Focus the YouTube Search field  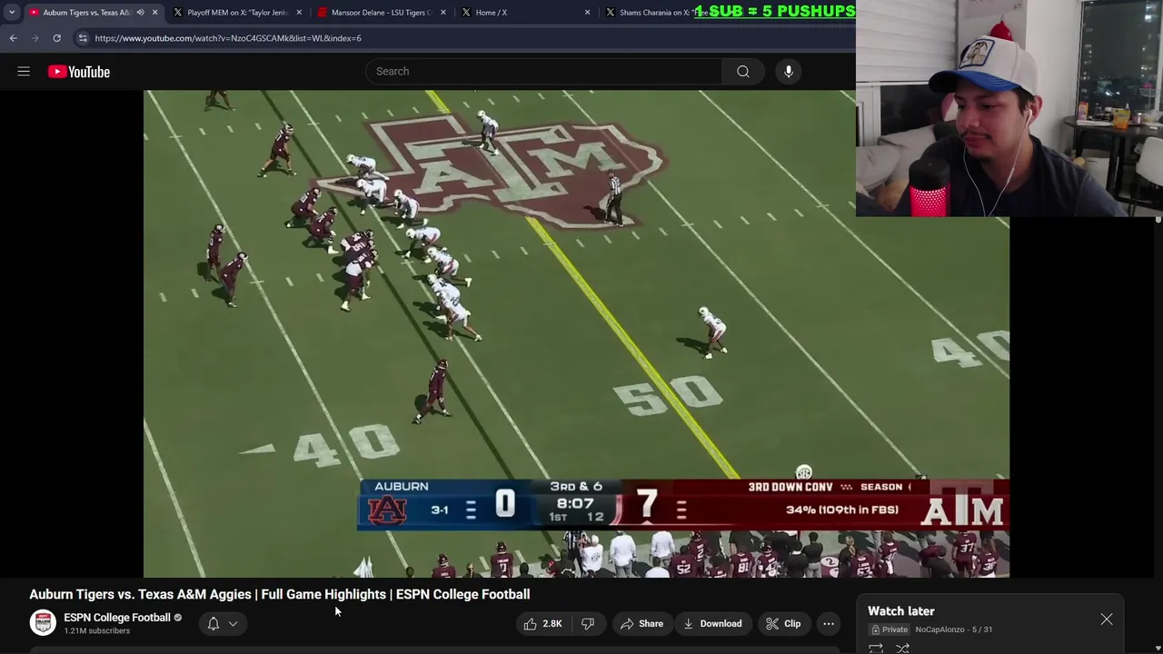[544, 72]
